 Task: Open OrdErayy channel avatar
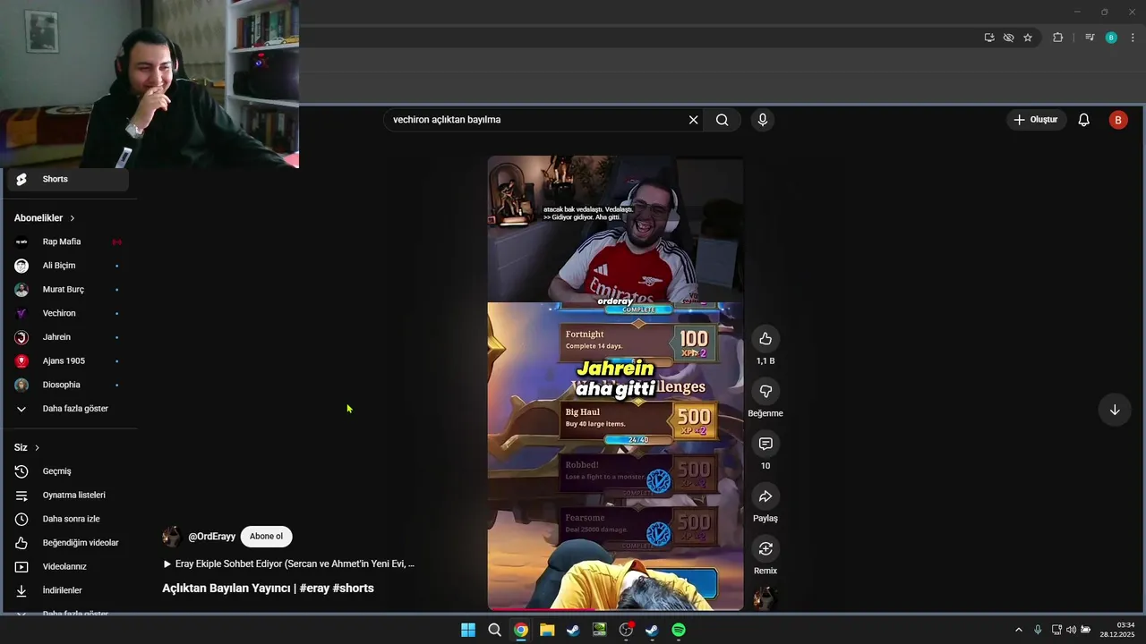point(172,537)
